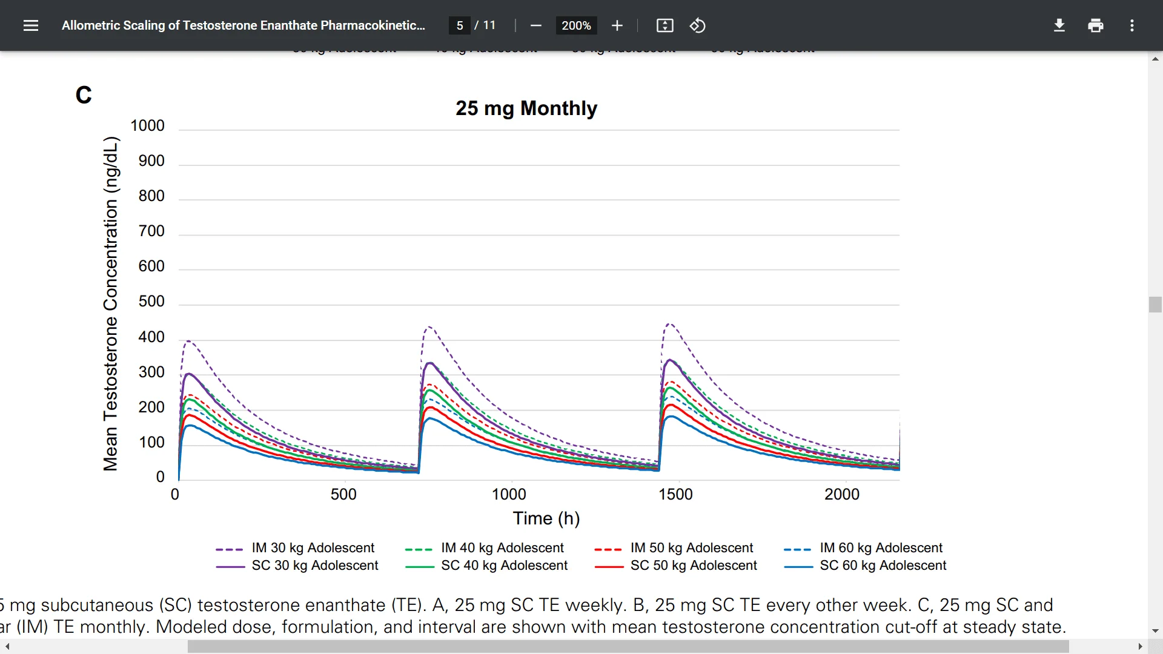This screenshot has width=1163, height=654.
Task: Click legend entry 'SC 40 kg Adolescent'
Action: click(x=486, y=566)
